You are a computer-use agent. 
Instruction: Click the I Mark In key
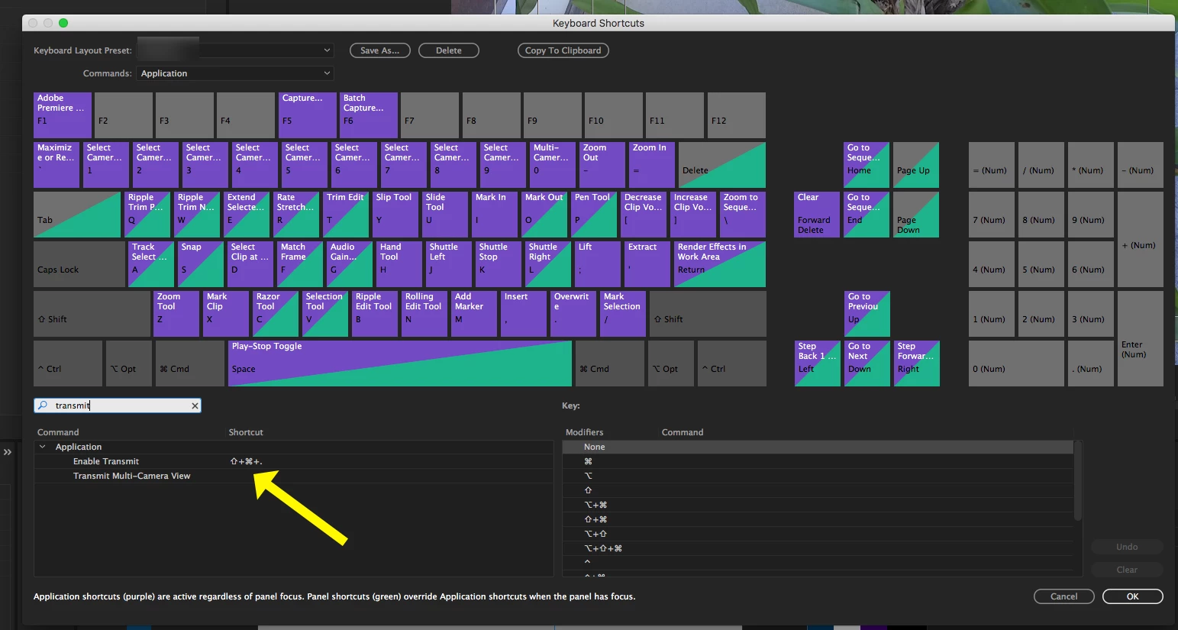pos(495,214)
